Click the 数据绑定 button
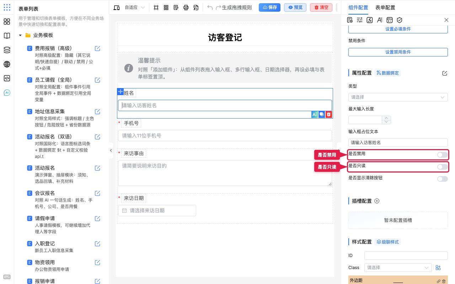The height and width of the screenshot is (284, 455). click(x=387, y=73)
